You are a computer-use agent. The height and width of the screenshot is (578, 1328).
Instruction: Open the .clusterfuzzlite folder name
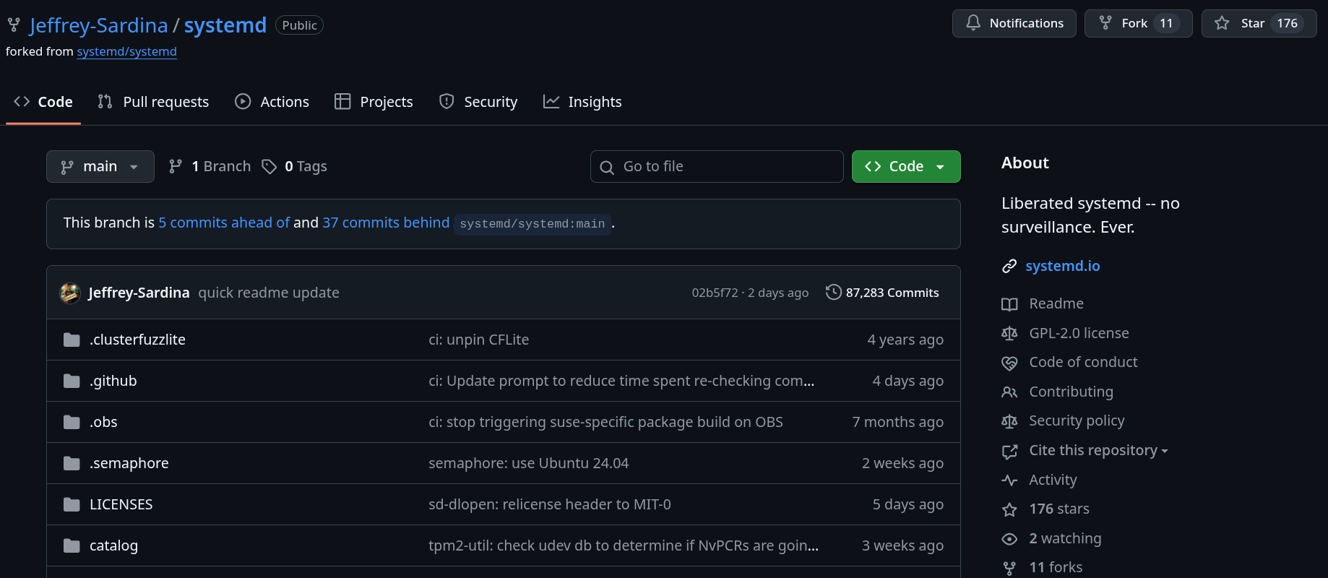137,340
